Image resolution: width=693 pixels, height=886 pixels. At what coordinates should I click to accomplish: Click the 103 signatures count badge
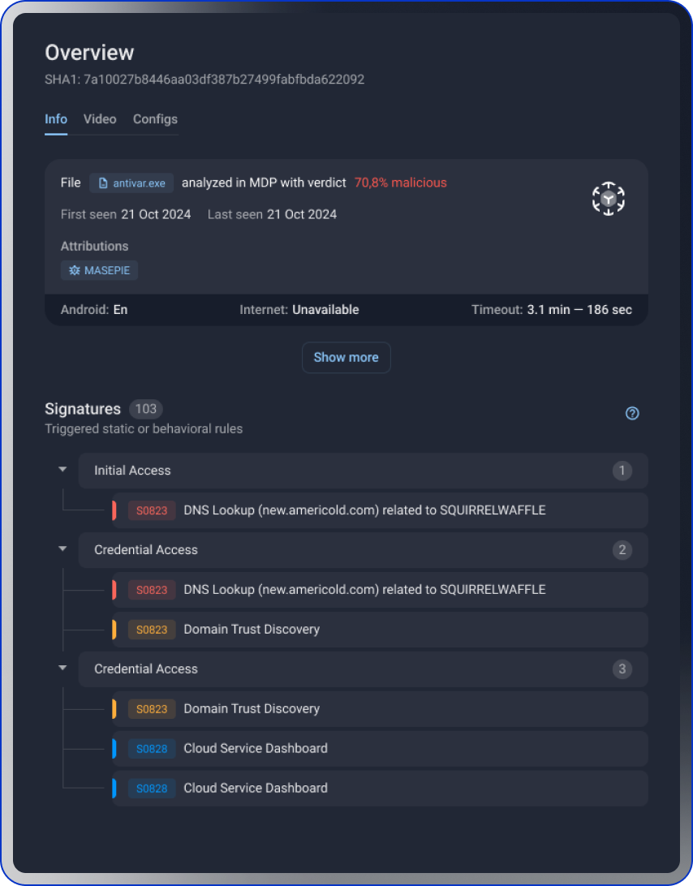[145, 409]
